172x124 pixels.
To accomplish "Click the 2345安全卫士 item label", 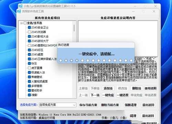I will coord(40,27).
